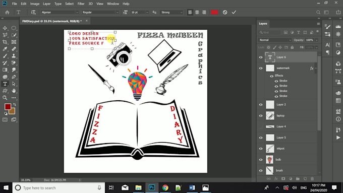Screen dimensions: 343x193
Task: Open the font family dropdown Algerian
Action: click(x=60, y=12)
